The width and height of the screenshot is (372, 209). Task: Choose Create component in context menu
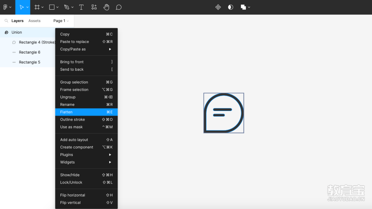86,147
